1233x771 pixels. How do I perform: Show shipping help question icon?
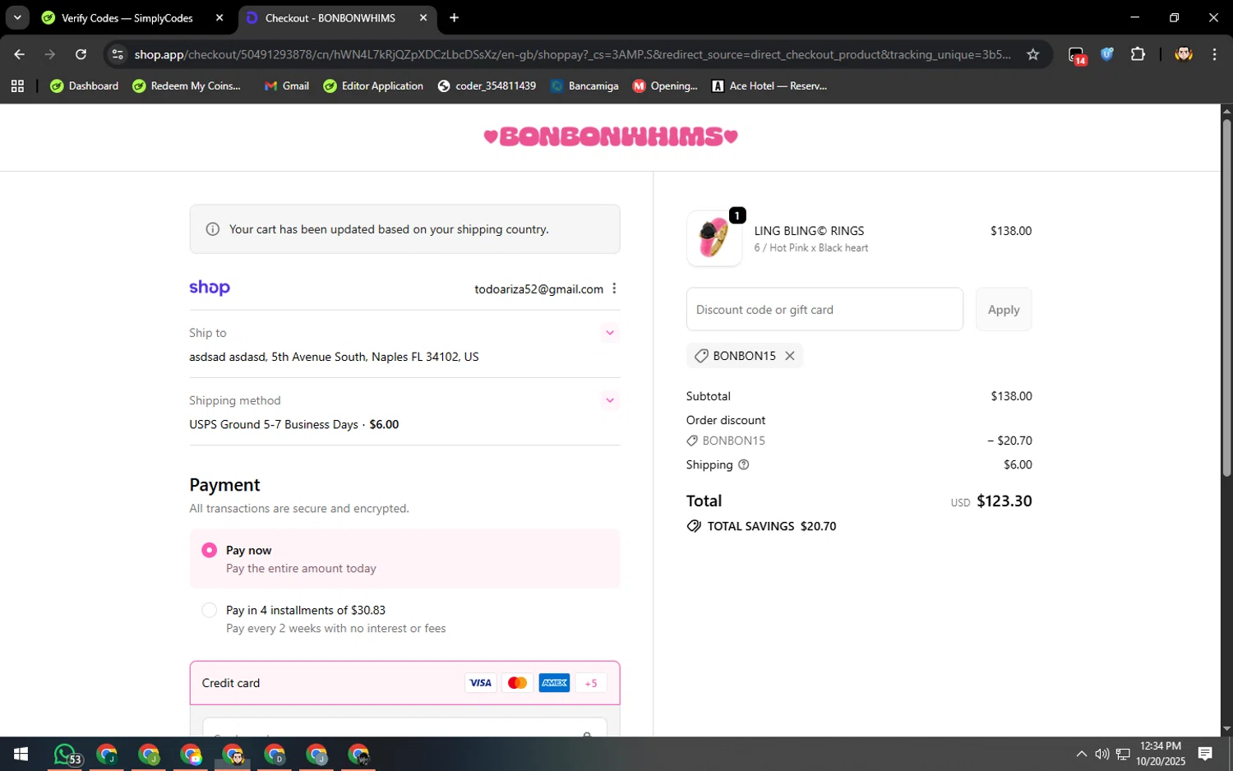pyautogui.click(x=744, y=464)
